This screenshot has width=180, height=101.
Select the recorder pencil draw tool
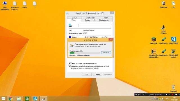166,95
